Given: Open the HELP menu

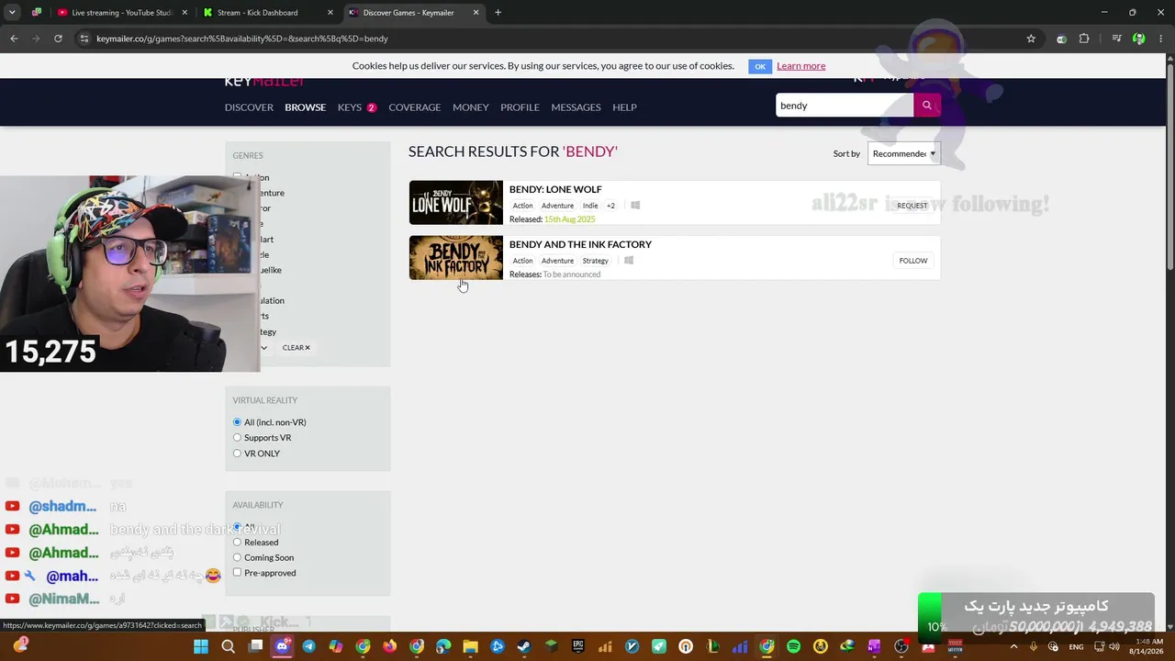Looking at the screenshot, I should tap(624, 107).
